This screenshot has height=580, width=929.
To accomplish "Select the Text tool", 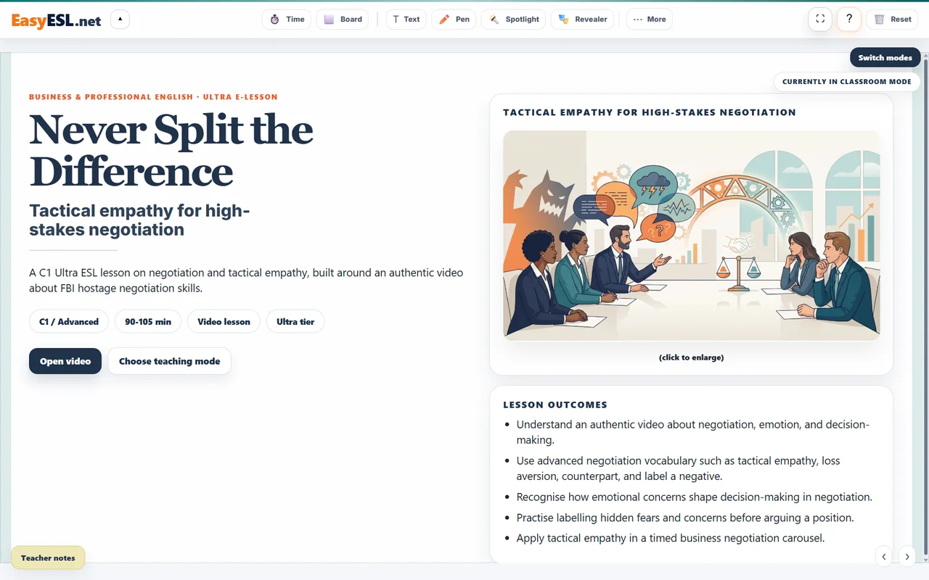I will coord(406,20).
